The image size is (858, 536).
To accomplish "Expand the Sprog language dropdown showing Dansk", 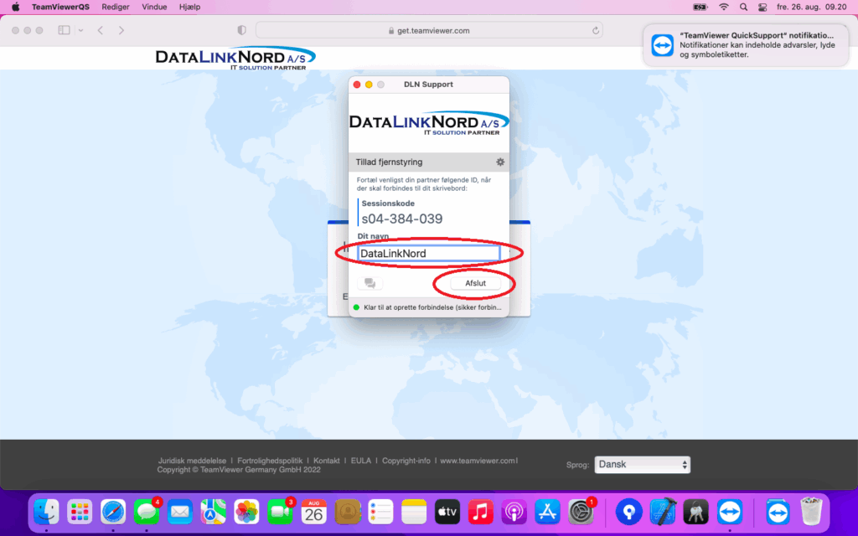I will 642,464.
